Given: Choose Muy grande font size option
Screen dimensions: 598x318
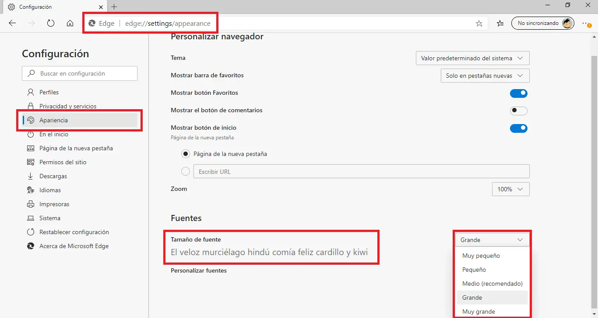Looking at the screenshot, I should (x=478, y=311).
